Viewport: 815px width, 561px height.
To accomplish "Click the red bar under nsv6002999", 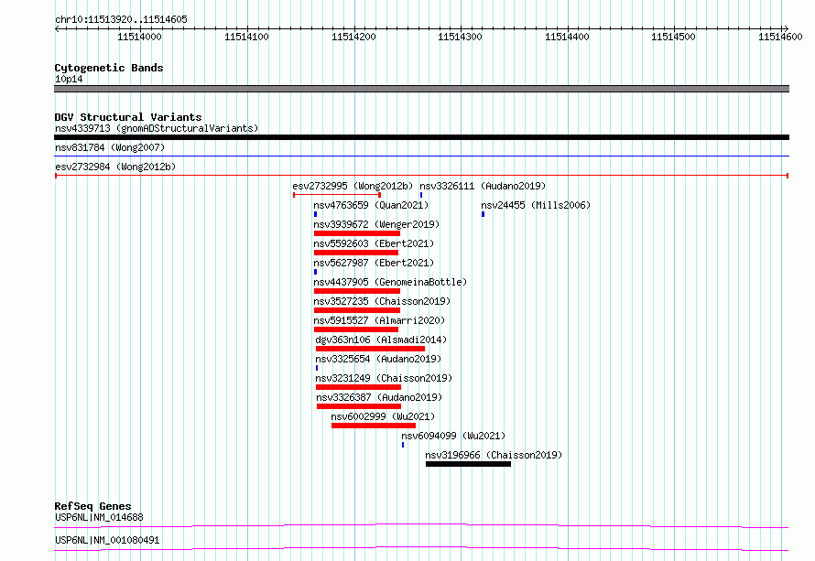I will tap(374, 426).
